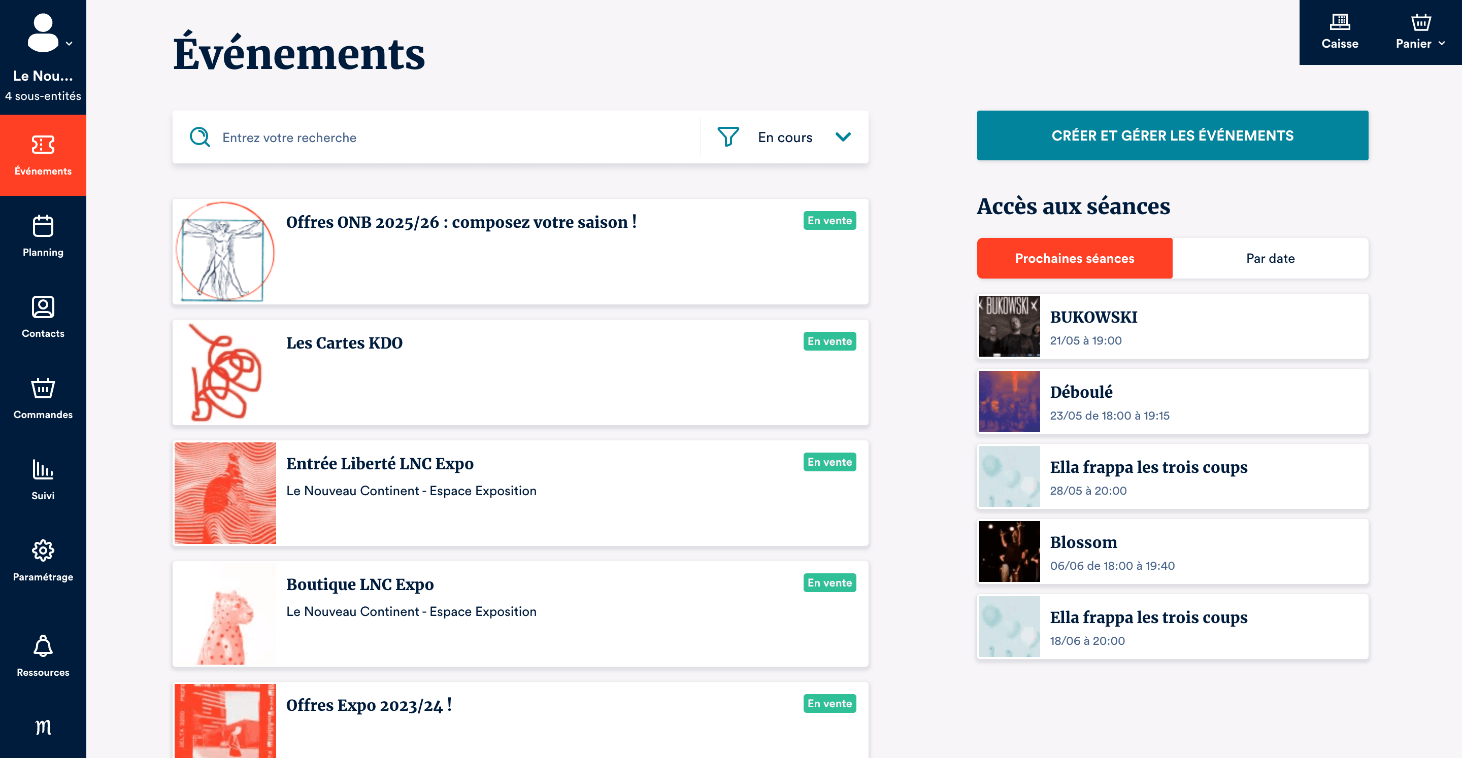Expand the account chevron beside the avatar
The width and height of the screenshot is (1462, 758).
[69, 44]
